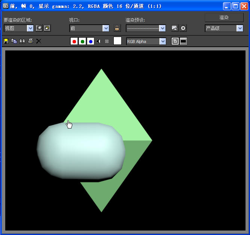
Task: Click the 渲染 render button
Action: click(x=224, y=17)
